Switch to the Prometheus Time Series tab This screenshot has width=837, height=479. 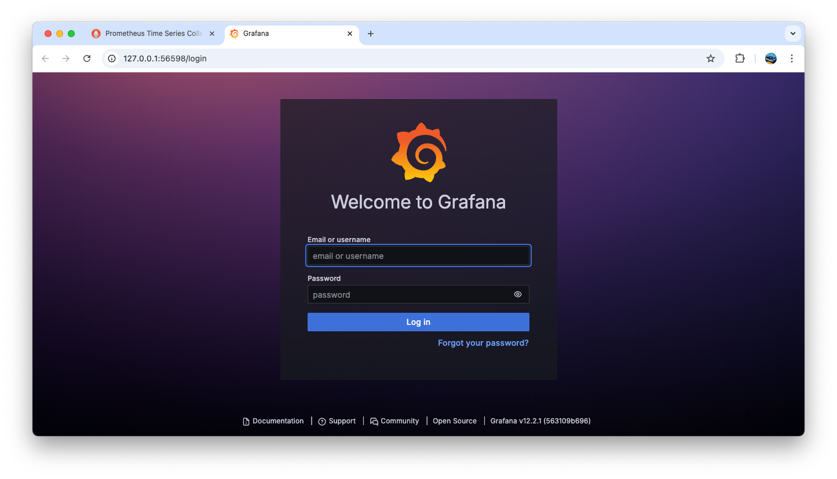pos(153,34)
